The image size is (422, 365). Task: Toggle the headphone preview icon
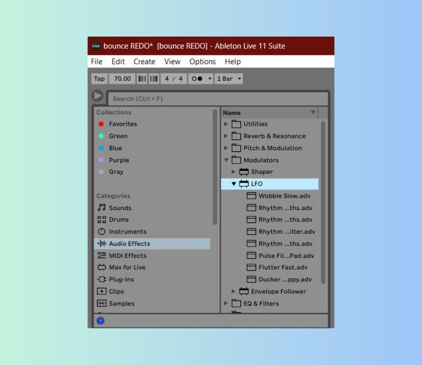pos(101,321)
